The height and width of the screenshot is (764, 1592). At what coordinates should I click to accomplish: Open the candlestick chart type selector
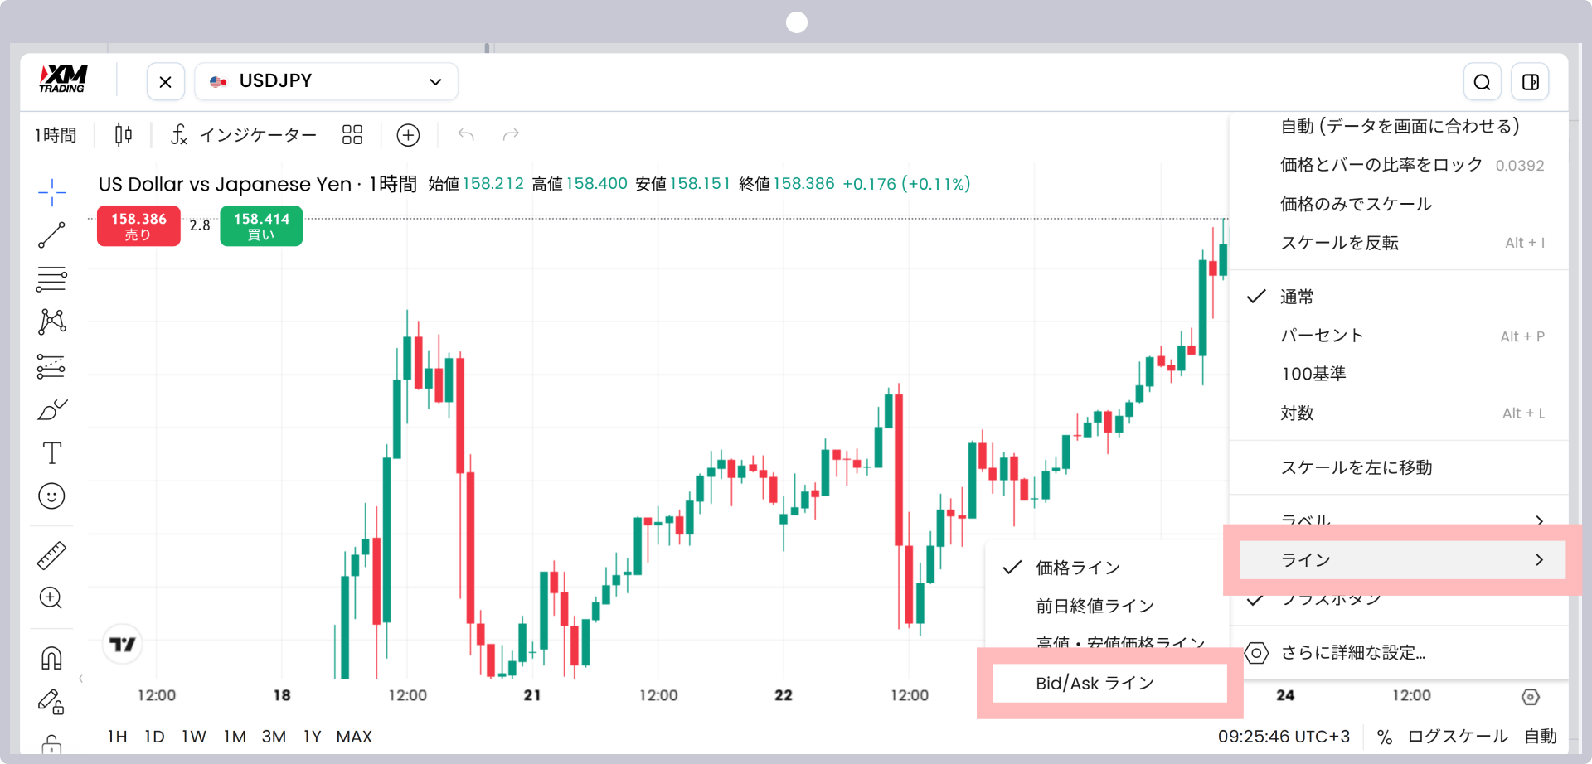tap(124, 134)
